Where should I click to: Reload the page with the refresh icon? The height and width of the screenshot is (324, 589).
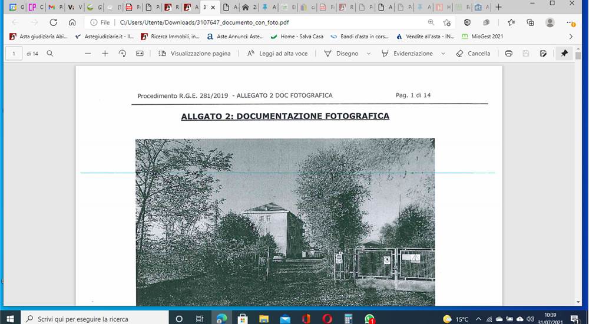tap(54, 22)
